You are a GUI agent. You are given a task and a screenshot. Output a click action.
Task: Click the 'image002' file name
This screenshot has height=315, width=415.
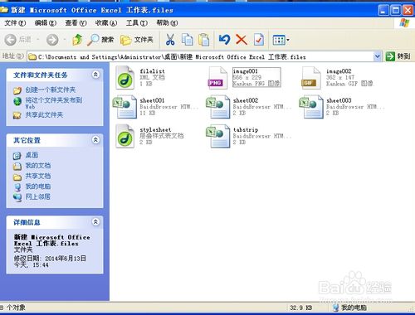[x=339, y=71]
